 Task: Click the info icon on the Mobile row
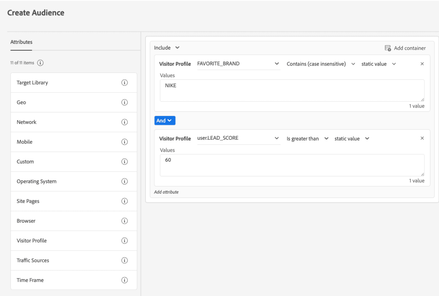click(124, 142)
